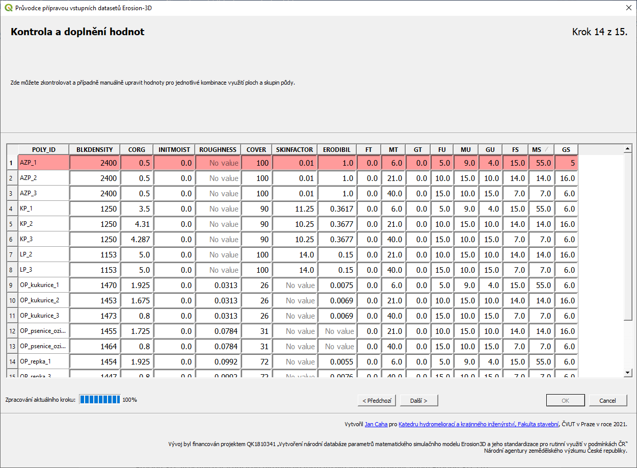Click the FT column header

368,149
